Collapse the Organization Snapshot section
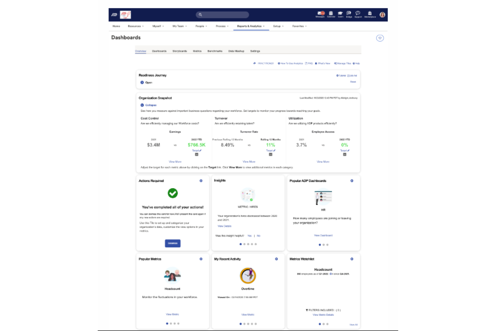Image resolution: width=496 pixels, height=331 pixels. coord(148,105)
